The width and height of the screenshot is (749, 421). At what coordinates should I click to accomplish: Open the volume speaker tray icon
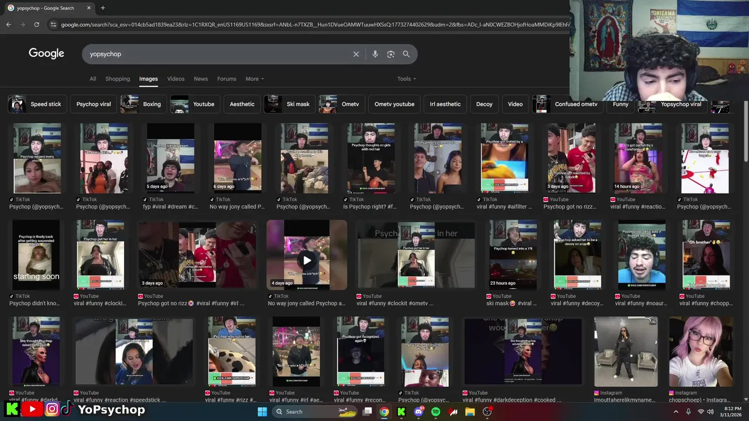[710, 412]
